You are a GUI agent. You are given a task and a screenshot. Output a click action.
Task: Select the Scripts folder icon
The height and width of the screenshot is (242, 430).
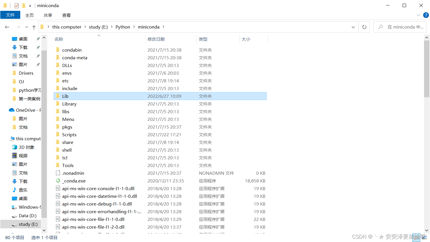58,135
